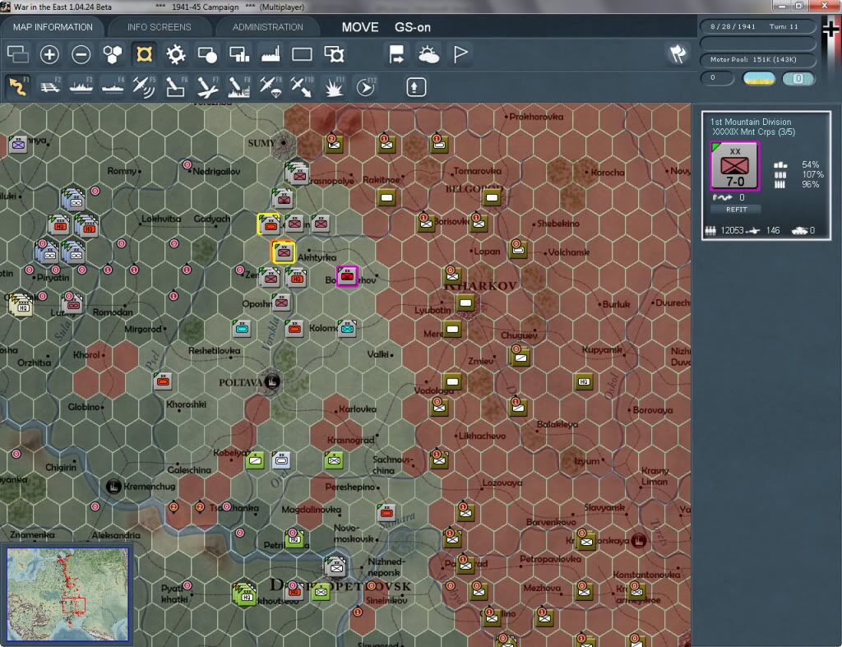
Task: Select the F5 air reconnaissance mode
Action: tap(144, 87)
